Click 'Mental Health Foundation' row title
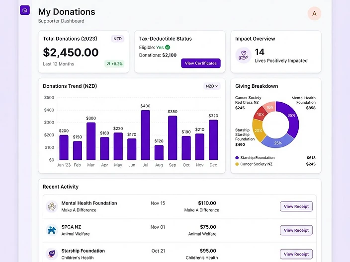 pyautogui.click(x=89, y=203)
